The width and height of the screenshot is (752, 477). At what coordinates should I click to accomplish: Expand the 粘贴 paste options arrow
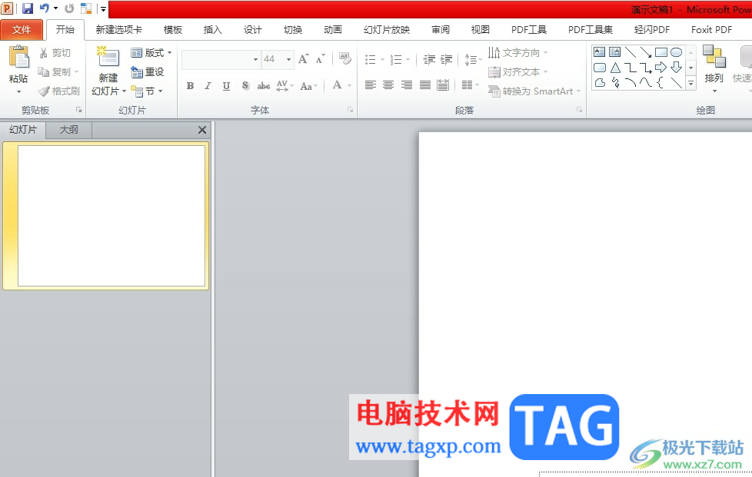pyautogui.click(x=18, y=91)
